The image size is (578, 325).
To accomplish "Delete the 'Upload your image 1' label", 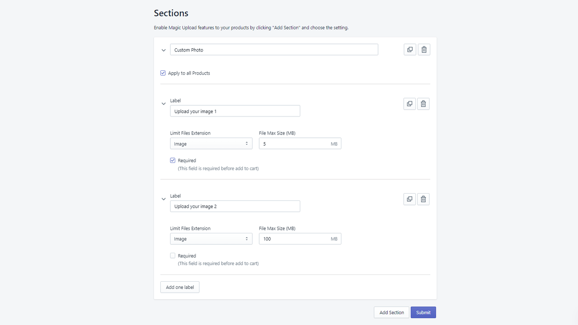I will point(423,104).
